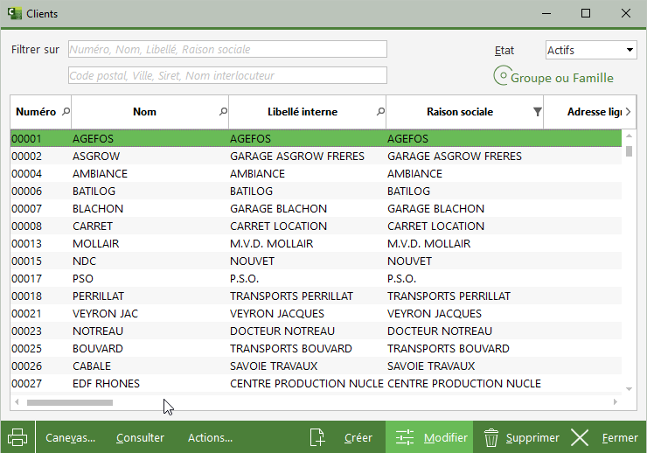Select row 00001 AGEFOS

pyautogui.click(x=317, y=138)
